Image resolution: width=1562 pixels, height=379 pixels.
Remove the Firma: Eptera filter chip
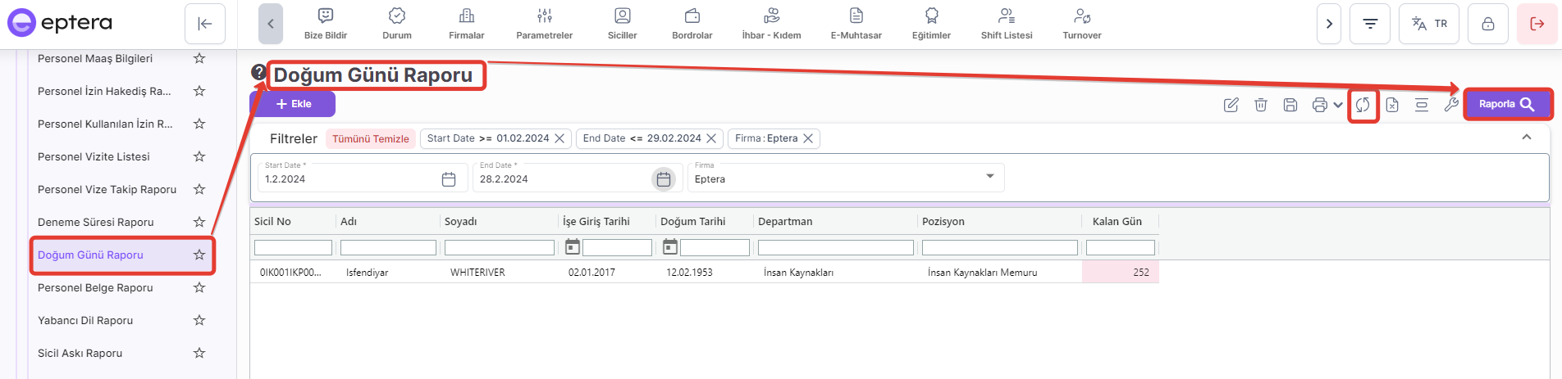(808, 138)
